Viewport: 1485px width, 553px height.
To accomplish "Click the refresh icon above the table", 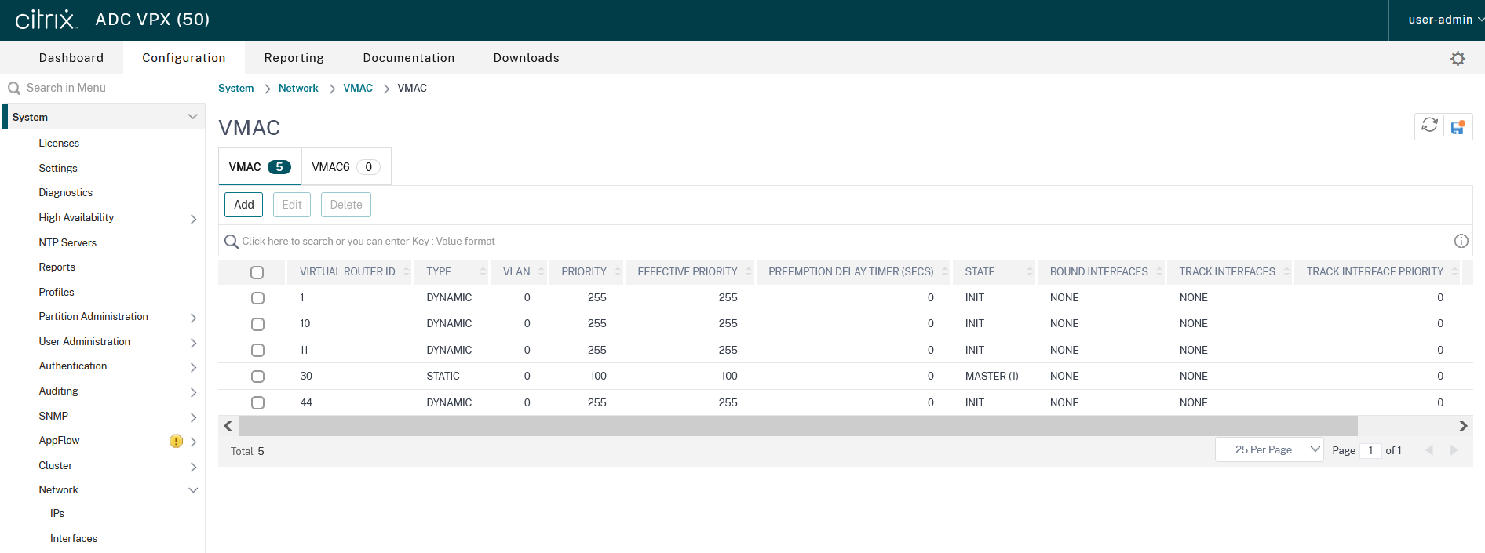I will point(1429,126).
